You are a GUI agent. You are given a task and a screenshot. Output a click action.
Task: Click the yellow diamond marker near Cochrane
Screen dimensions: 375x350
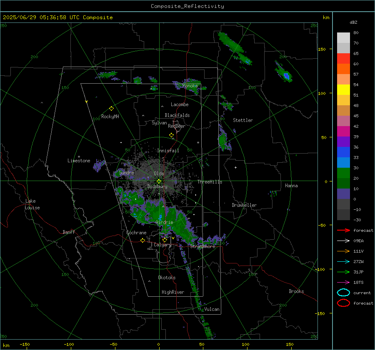pyautogui.click(x=142, y=240)
